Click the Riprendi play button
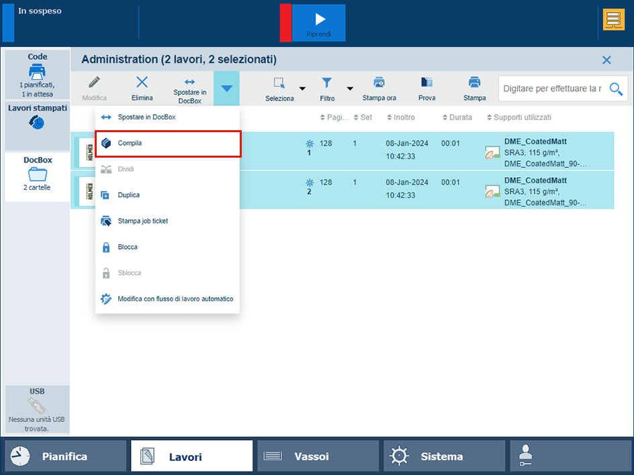The image size is (634, 475). [318, 23]
